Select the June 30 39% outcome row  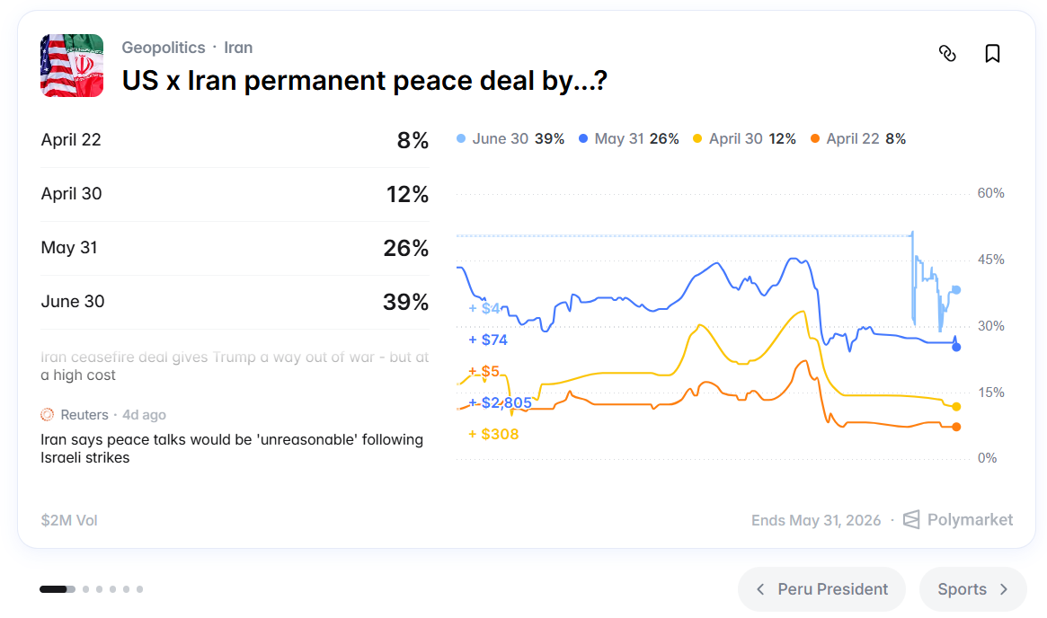click(x=234, y=302)
